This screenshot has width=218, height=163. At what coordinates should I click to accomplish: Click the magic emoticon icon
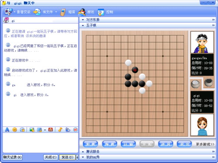[22, 130]
